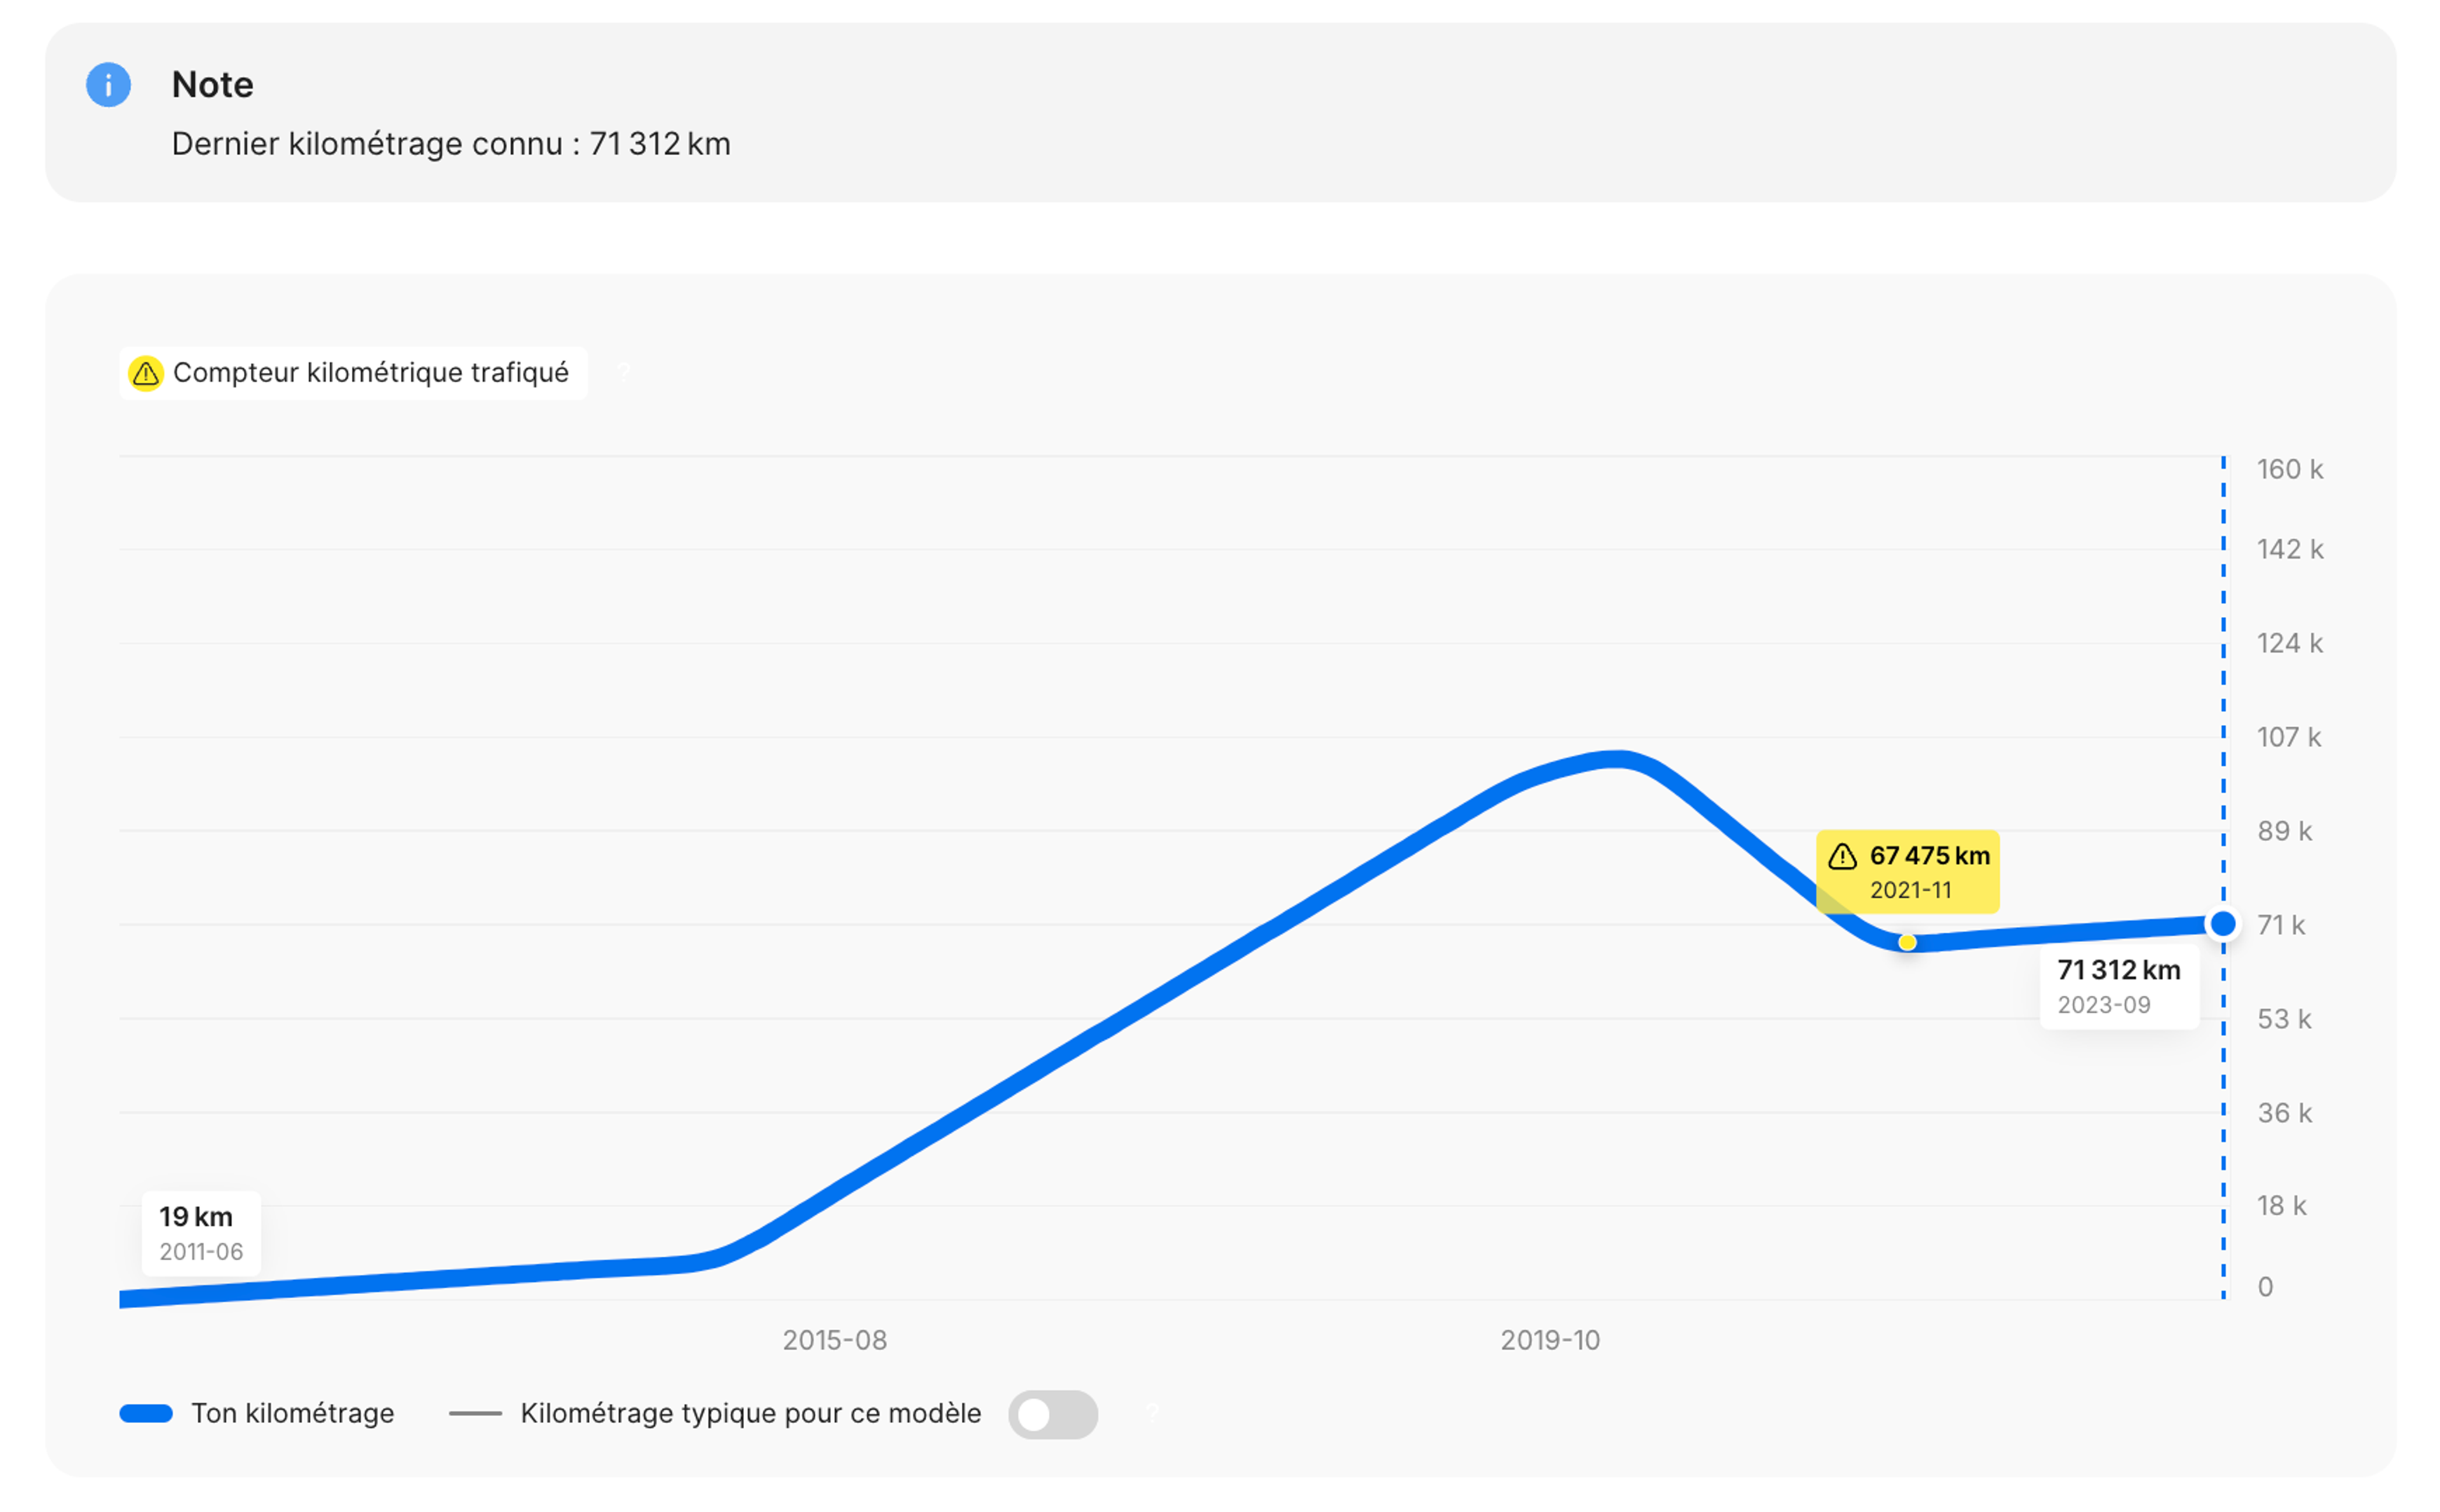Click the blue info icon beside Note
The image size is (2440, 1512).
(108, 85)
